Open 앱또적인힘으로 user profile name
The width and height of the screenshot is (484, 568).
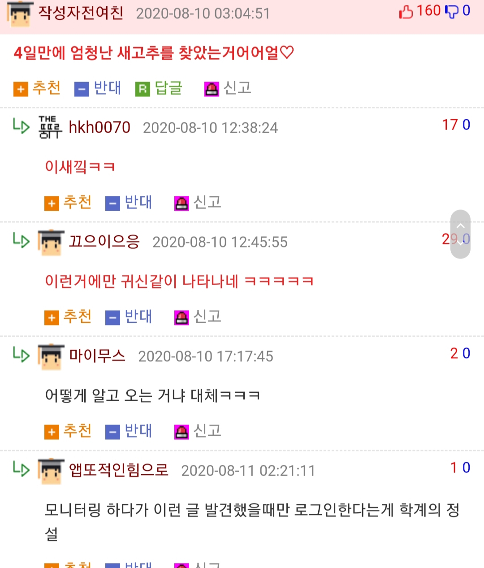119,470
